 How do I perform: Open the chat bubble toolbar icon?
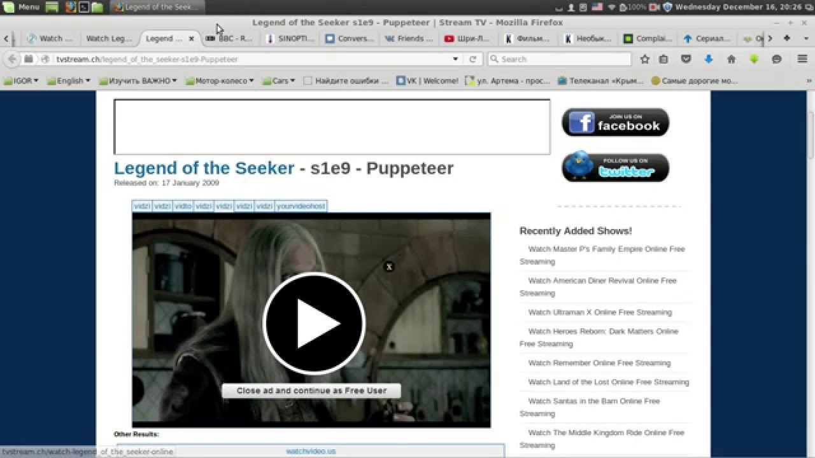(x=777, y=59)
